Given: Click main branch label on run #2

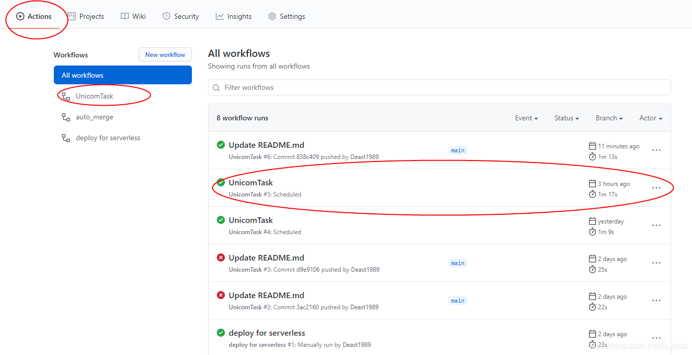Looking at the screenshot, I should (x=458, y=301).
